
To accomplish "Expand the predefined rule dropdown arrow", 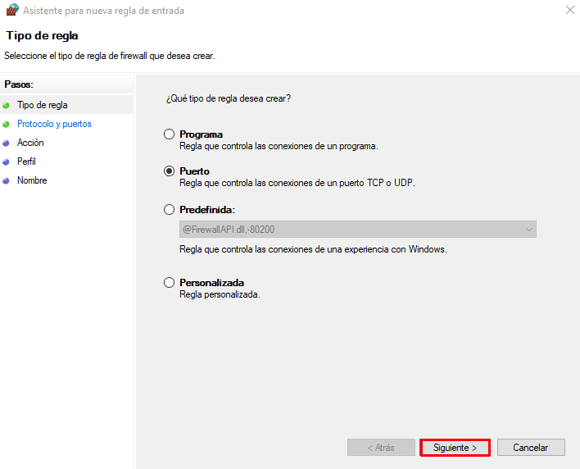I will 529,230.
